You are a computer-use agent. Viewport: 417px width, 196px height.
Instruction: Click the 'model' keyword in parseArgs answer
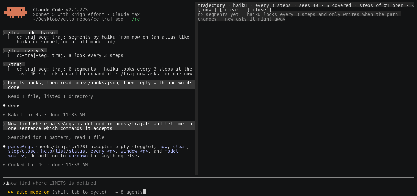pyautogui.click(x=172, y=151)
